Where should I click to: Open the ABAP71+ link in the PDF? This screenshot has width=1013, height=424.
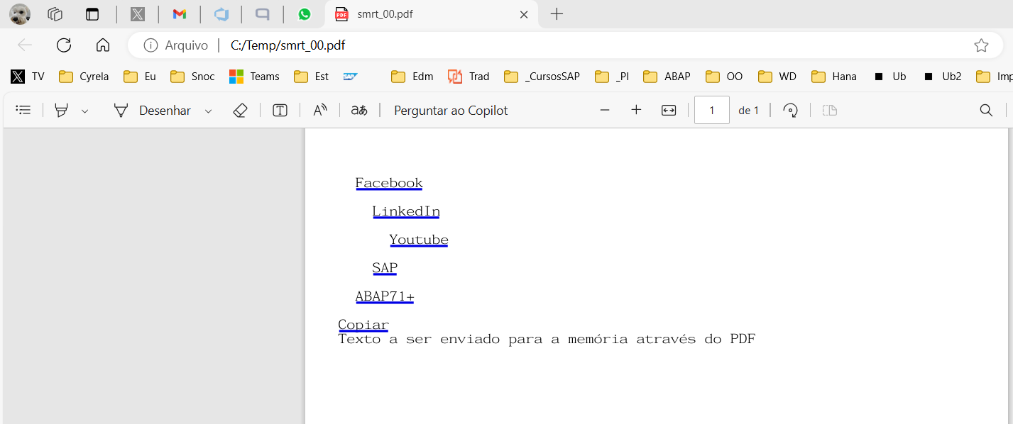385,296
